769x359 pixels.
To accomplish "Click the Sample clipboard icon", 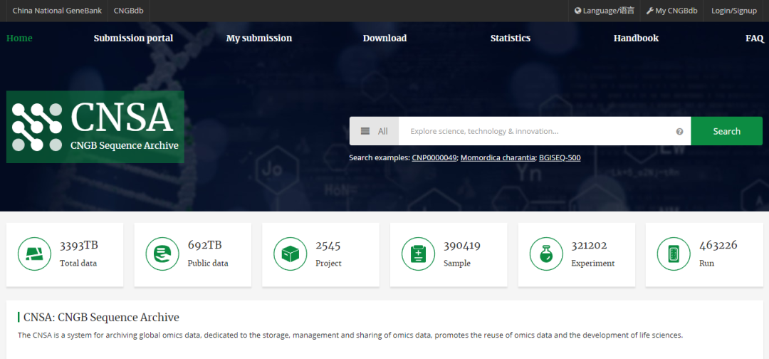I will coord(419,254).
